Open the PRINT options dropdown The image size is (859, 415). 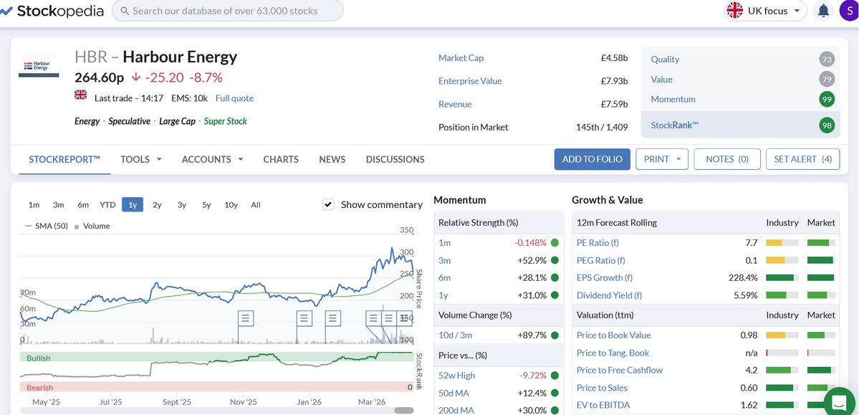coord(661,158)
